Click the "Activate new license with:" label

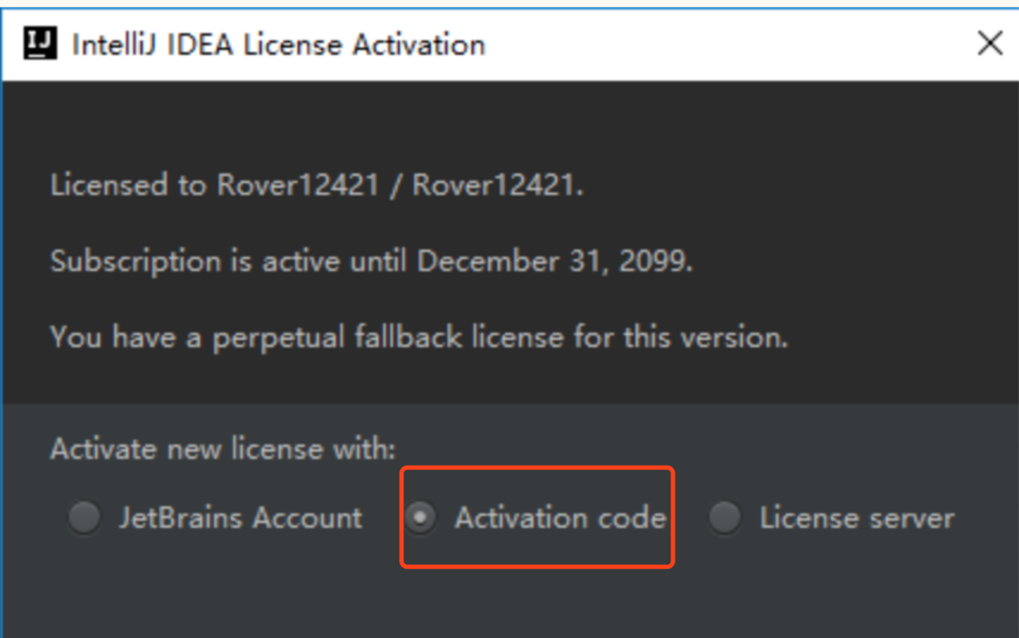pyautogui.click(x=223, y=449)
